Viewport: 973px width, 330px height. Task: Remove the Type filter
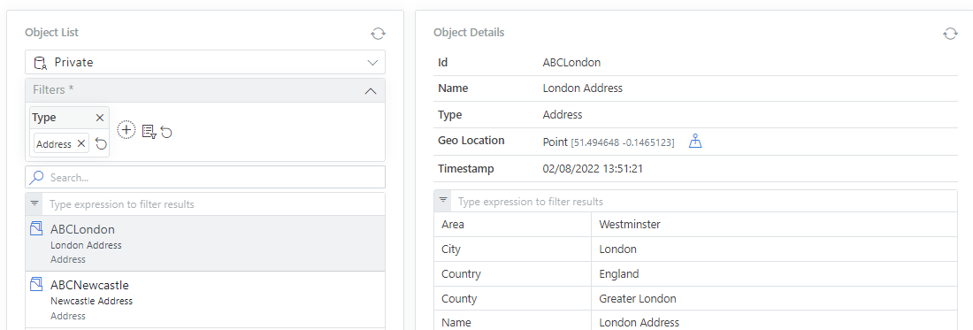click(x=100, y=118)
